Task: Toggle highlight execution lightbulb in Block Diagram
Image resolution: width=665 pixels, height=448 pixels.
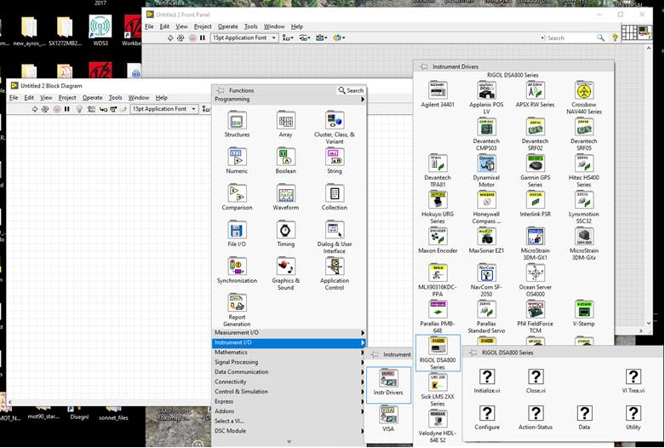Action: [79, 109]
